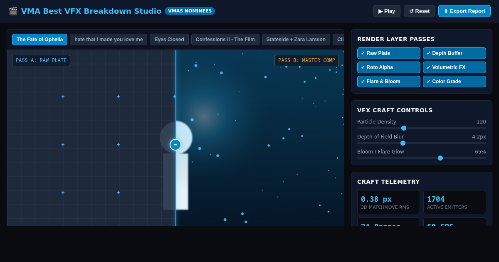The height and width of the screenshot is (262, 499).
Task: Select The Fate of Ophelia tab
Action: point(40,40)
